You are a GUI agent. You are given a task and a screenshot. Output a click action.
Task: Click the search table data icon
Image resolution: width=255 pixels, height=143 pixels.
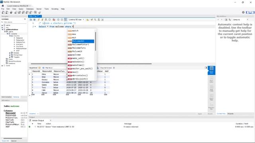tap(35, 12)
